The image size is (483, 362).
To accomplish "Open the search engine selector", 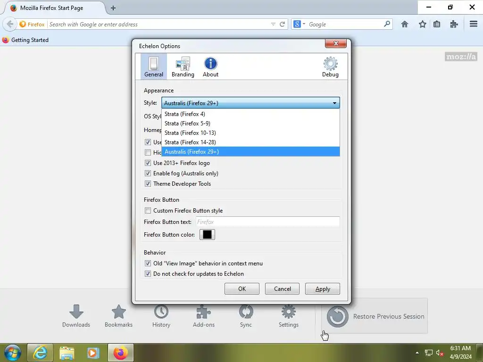I will (x=299, y=24).
